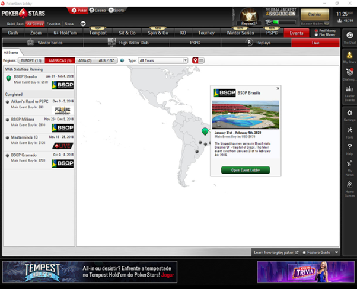Select BSOP Gramado event row
Viewport: 357px width, 289px height.
39,160
